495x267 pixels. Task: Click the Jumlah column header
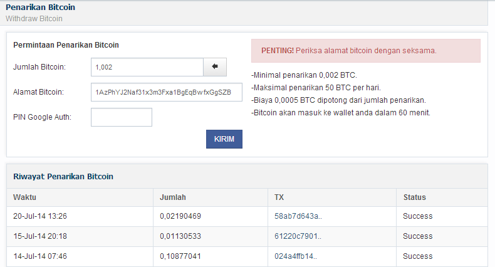tap(173, 197)
